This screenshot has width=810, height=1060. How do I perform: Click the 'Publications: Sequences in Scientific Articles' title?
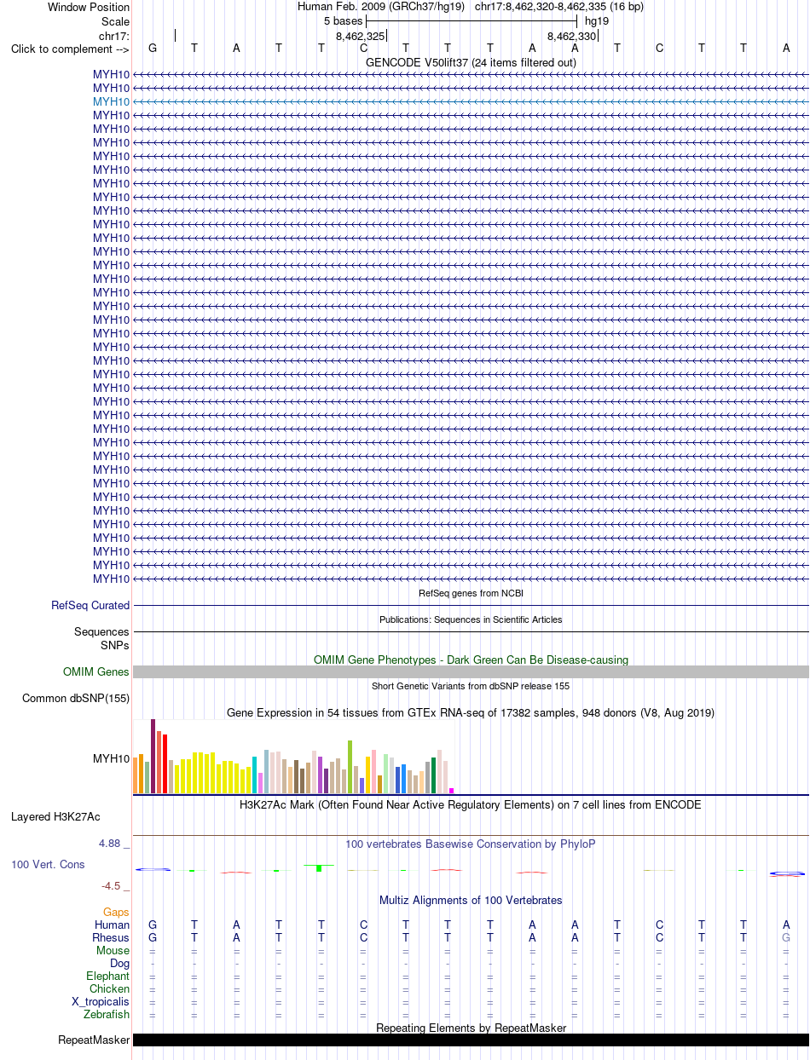(471, 619)
